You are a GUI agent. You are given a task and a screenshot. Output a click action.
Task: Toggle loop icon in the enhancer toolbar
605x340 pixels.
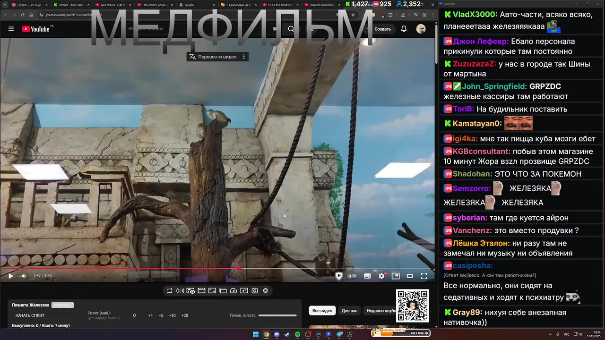170,291
